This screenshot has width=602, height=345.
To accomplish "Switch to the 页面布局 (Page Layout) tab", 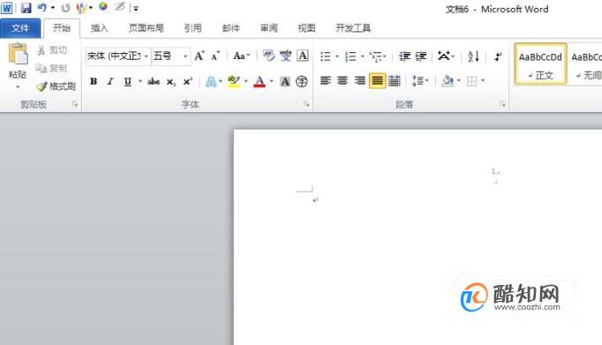I will tap(147, 28).
